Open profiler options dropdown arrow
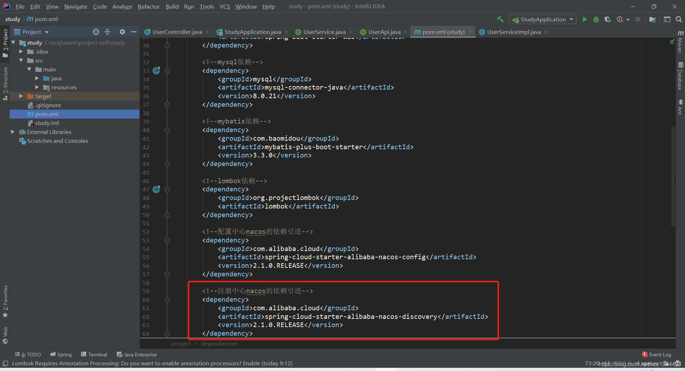 [x=628, y=20]
